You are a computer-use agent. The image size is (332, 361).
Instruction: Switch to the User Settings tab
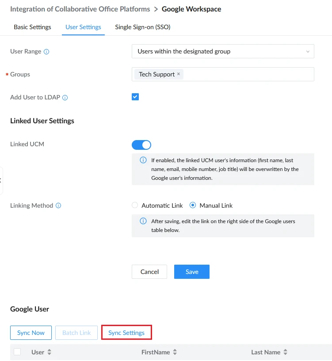click(83, 27)
